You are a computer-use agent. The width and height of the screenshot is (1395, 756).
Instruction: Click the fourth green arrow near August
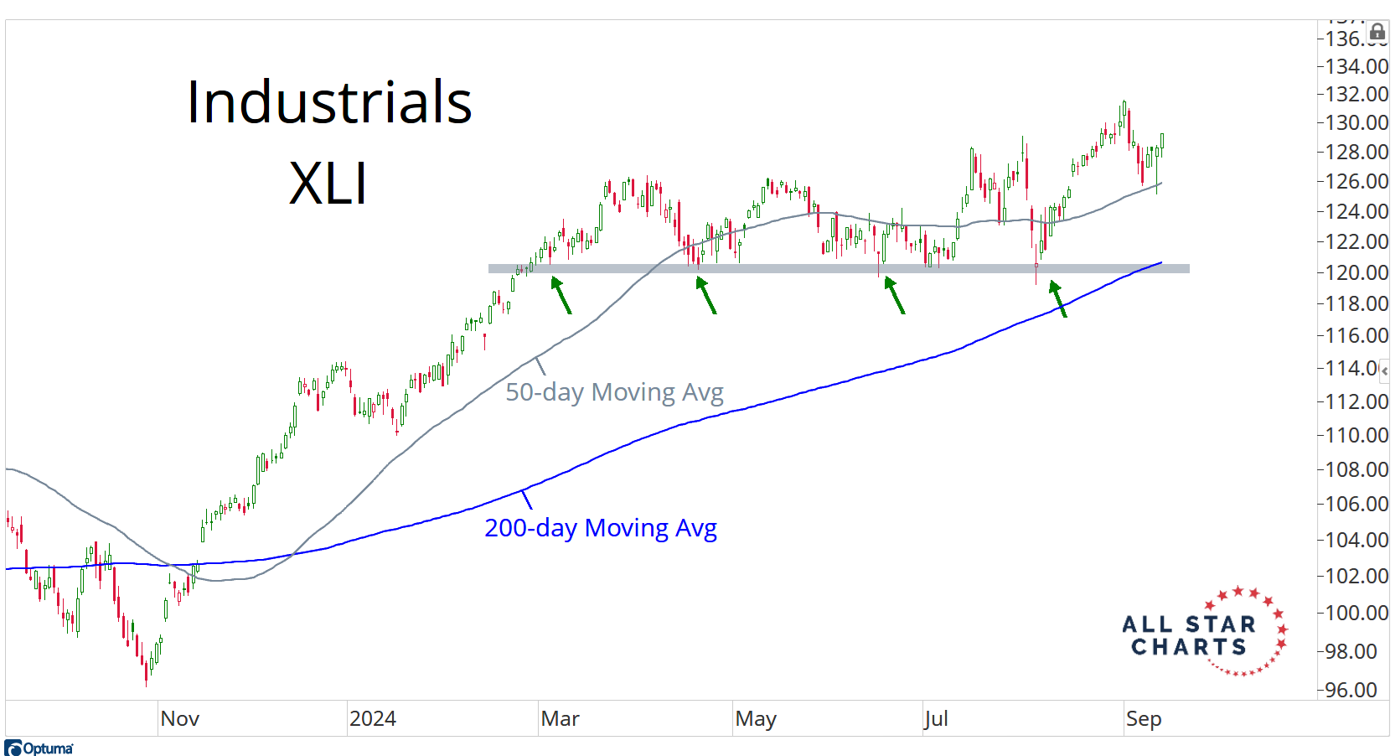click(1058, 298)
